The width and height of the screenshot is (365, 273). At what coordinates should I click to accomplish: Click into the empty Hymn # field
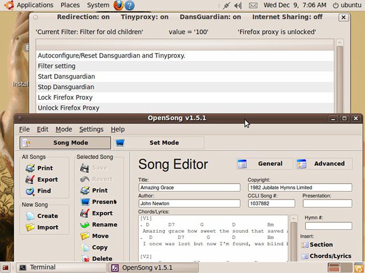pos(328,226)
